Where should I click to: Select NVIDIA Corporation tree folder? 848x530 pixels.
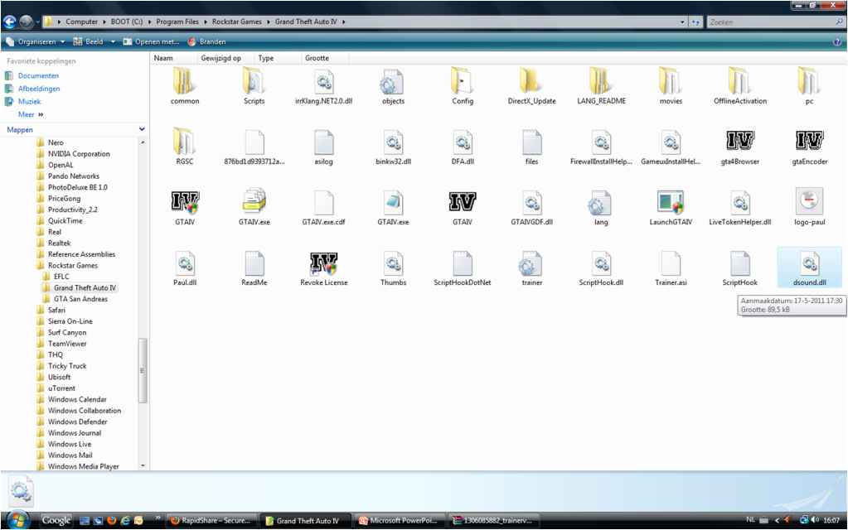point(79,153)
